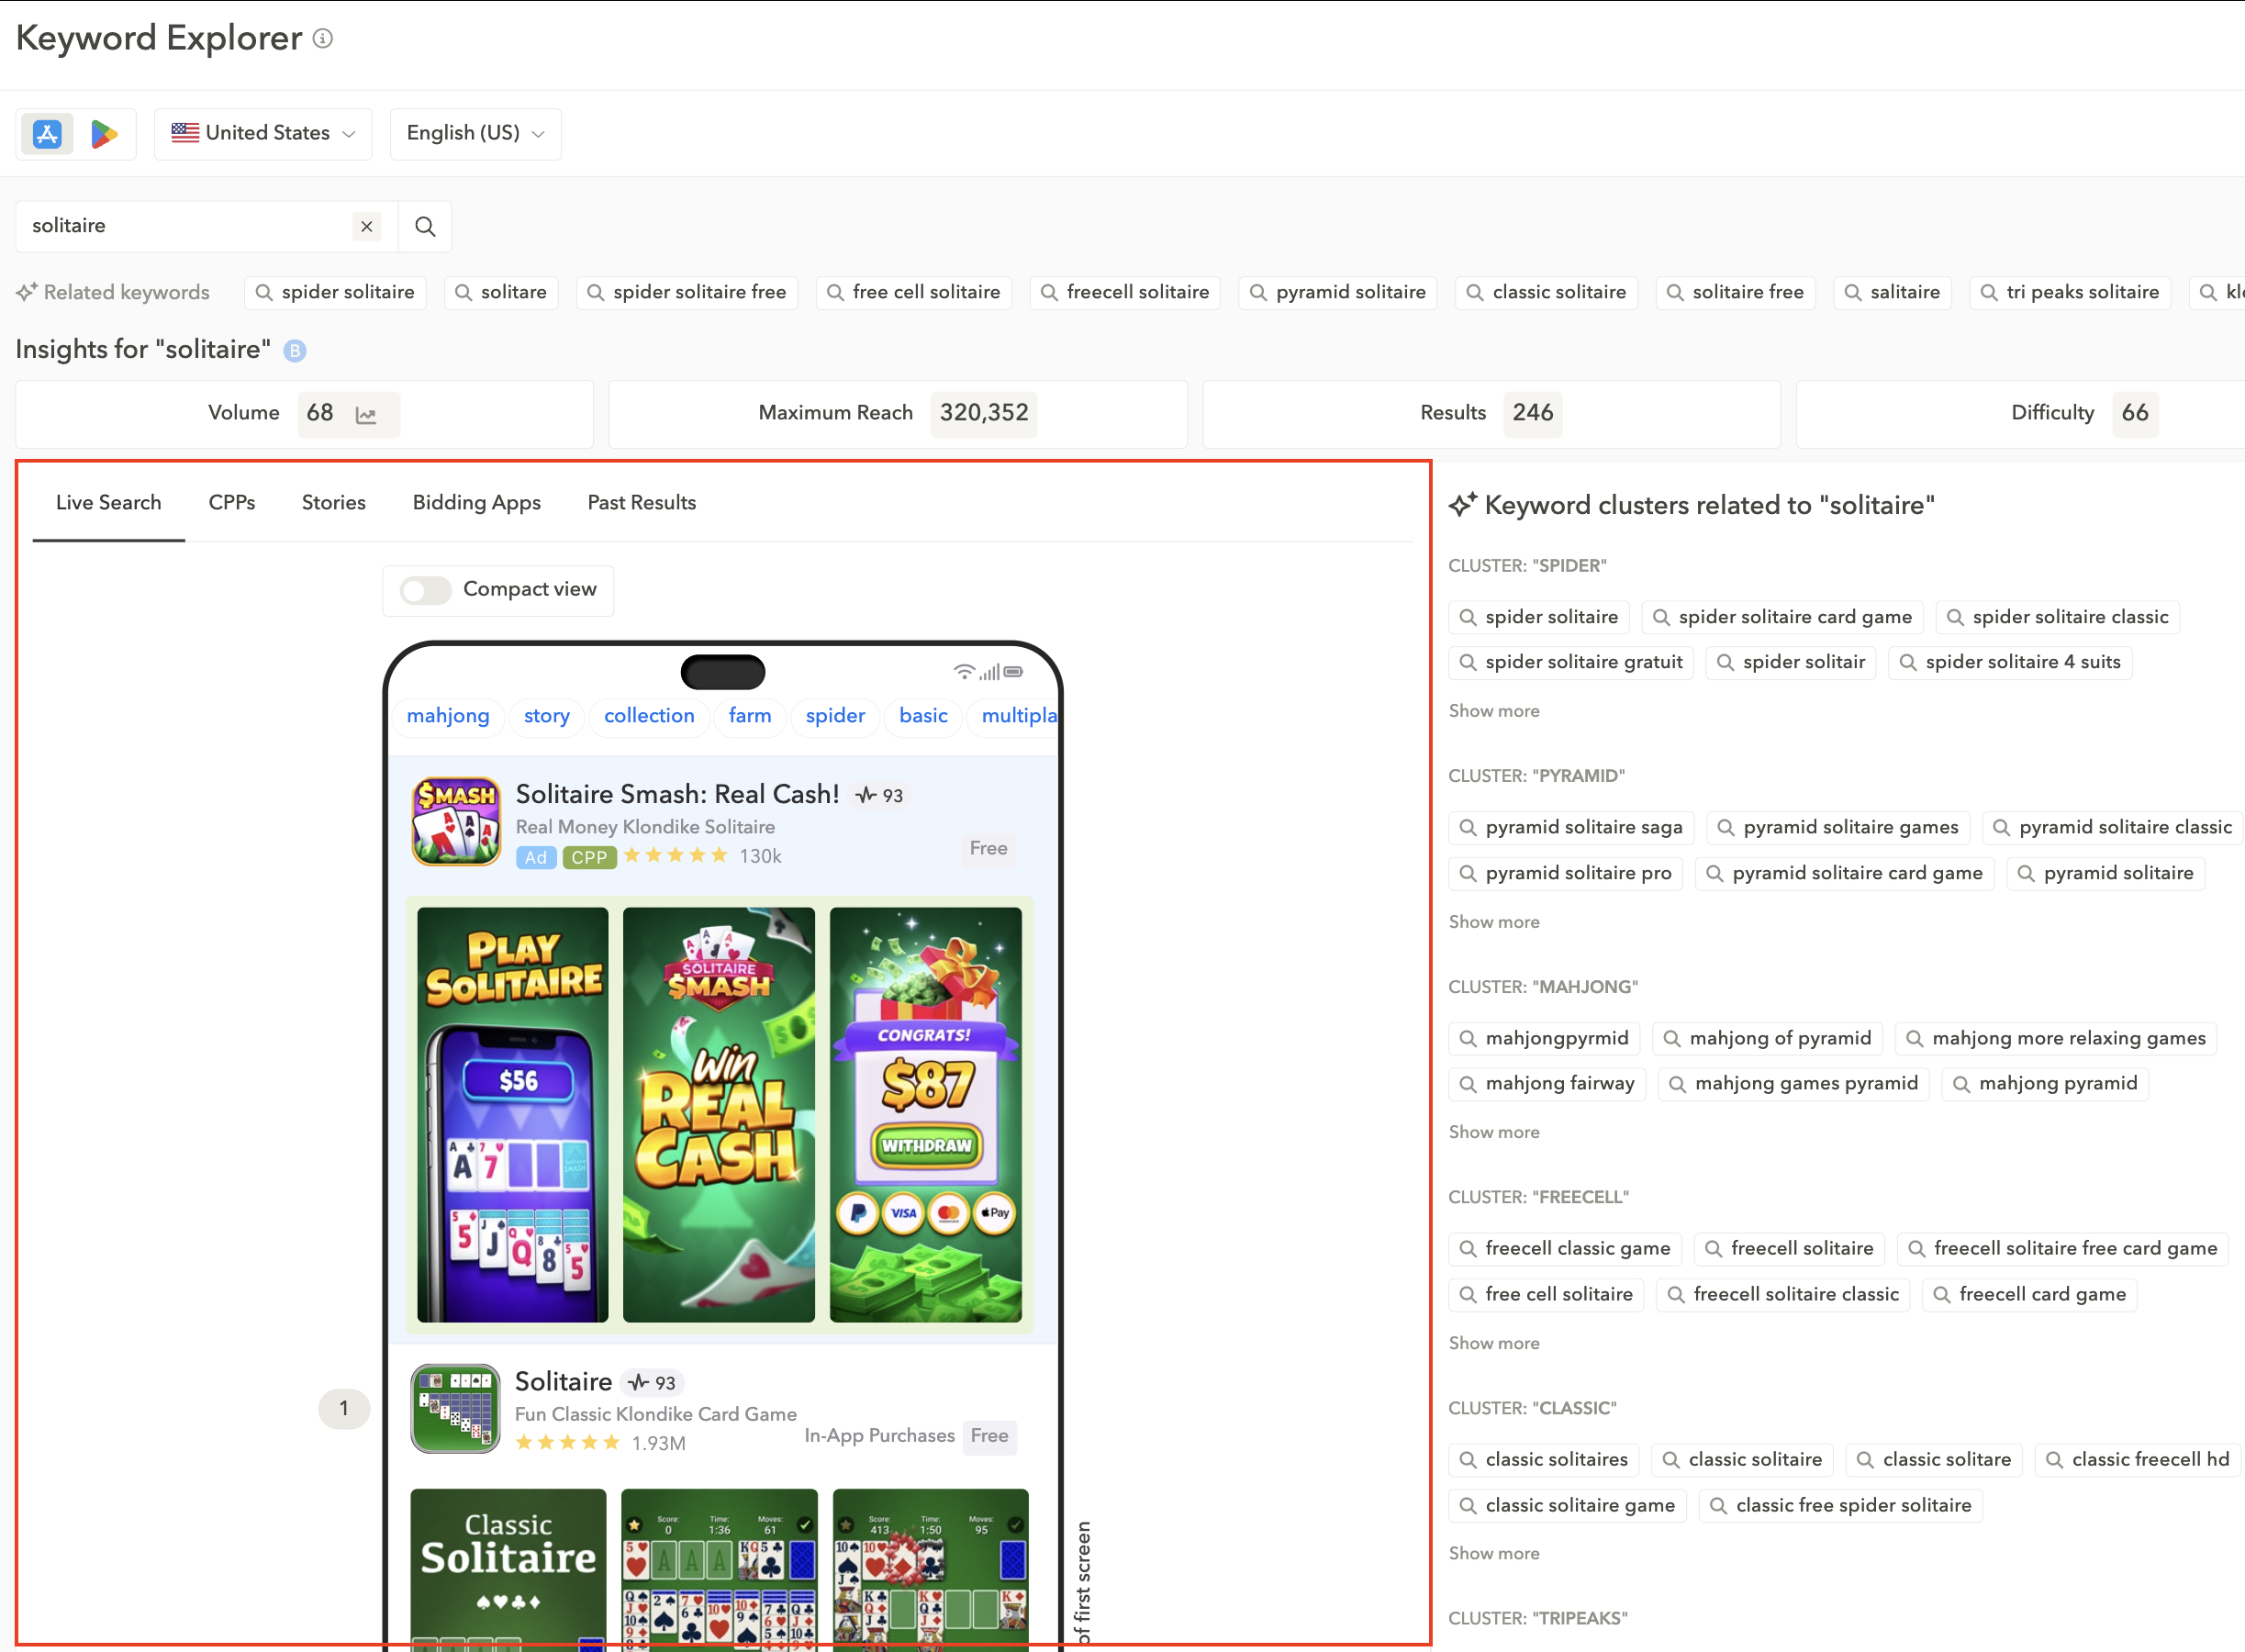This screenshot has height=1652, width=2245.
Task: Open Congrats $87 Withdraw screenshot
Action: [x=926, y=1115]
